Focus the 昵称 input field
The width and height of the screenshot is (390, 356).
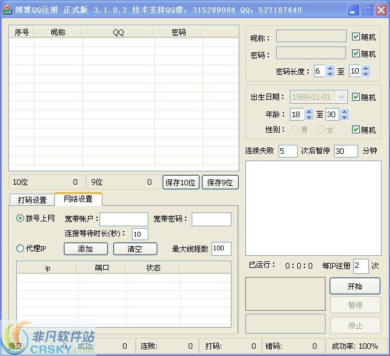(311, 36)
